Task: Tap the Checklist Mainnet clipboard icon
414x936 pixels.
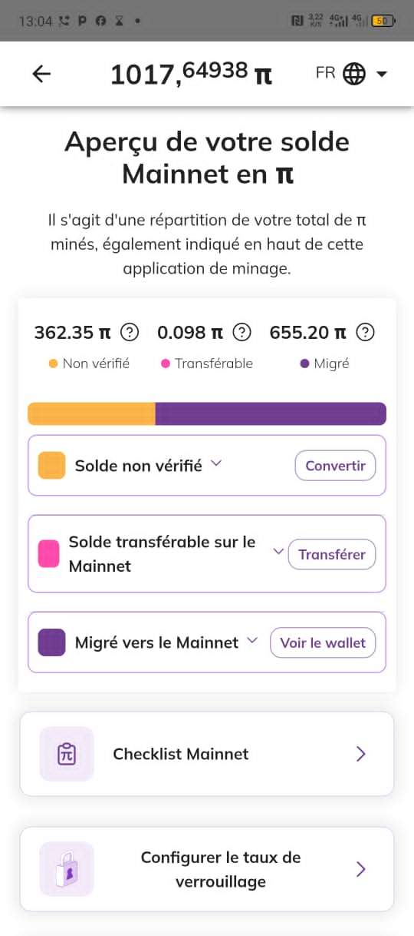Action: [67, 754]
